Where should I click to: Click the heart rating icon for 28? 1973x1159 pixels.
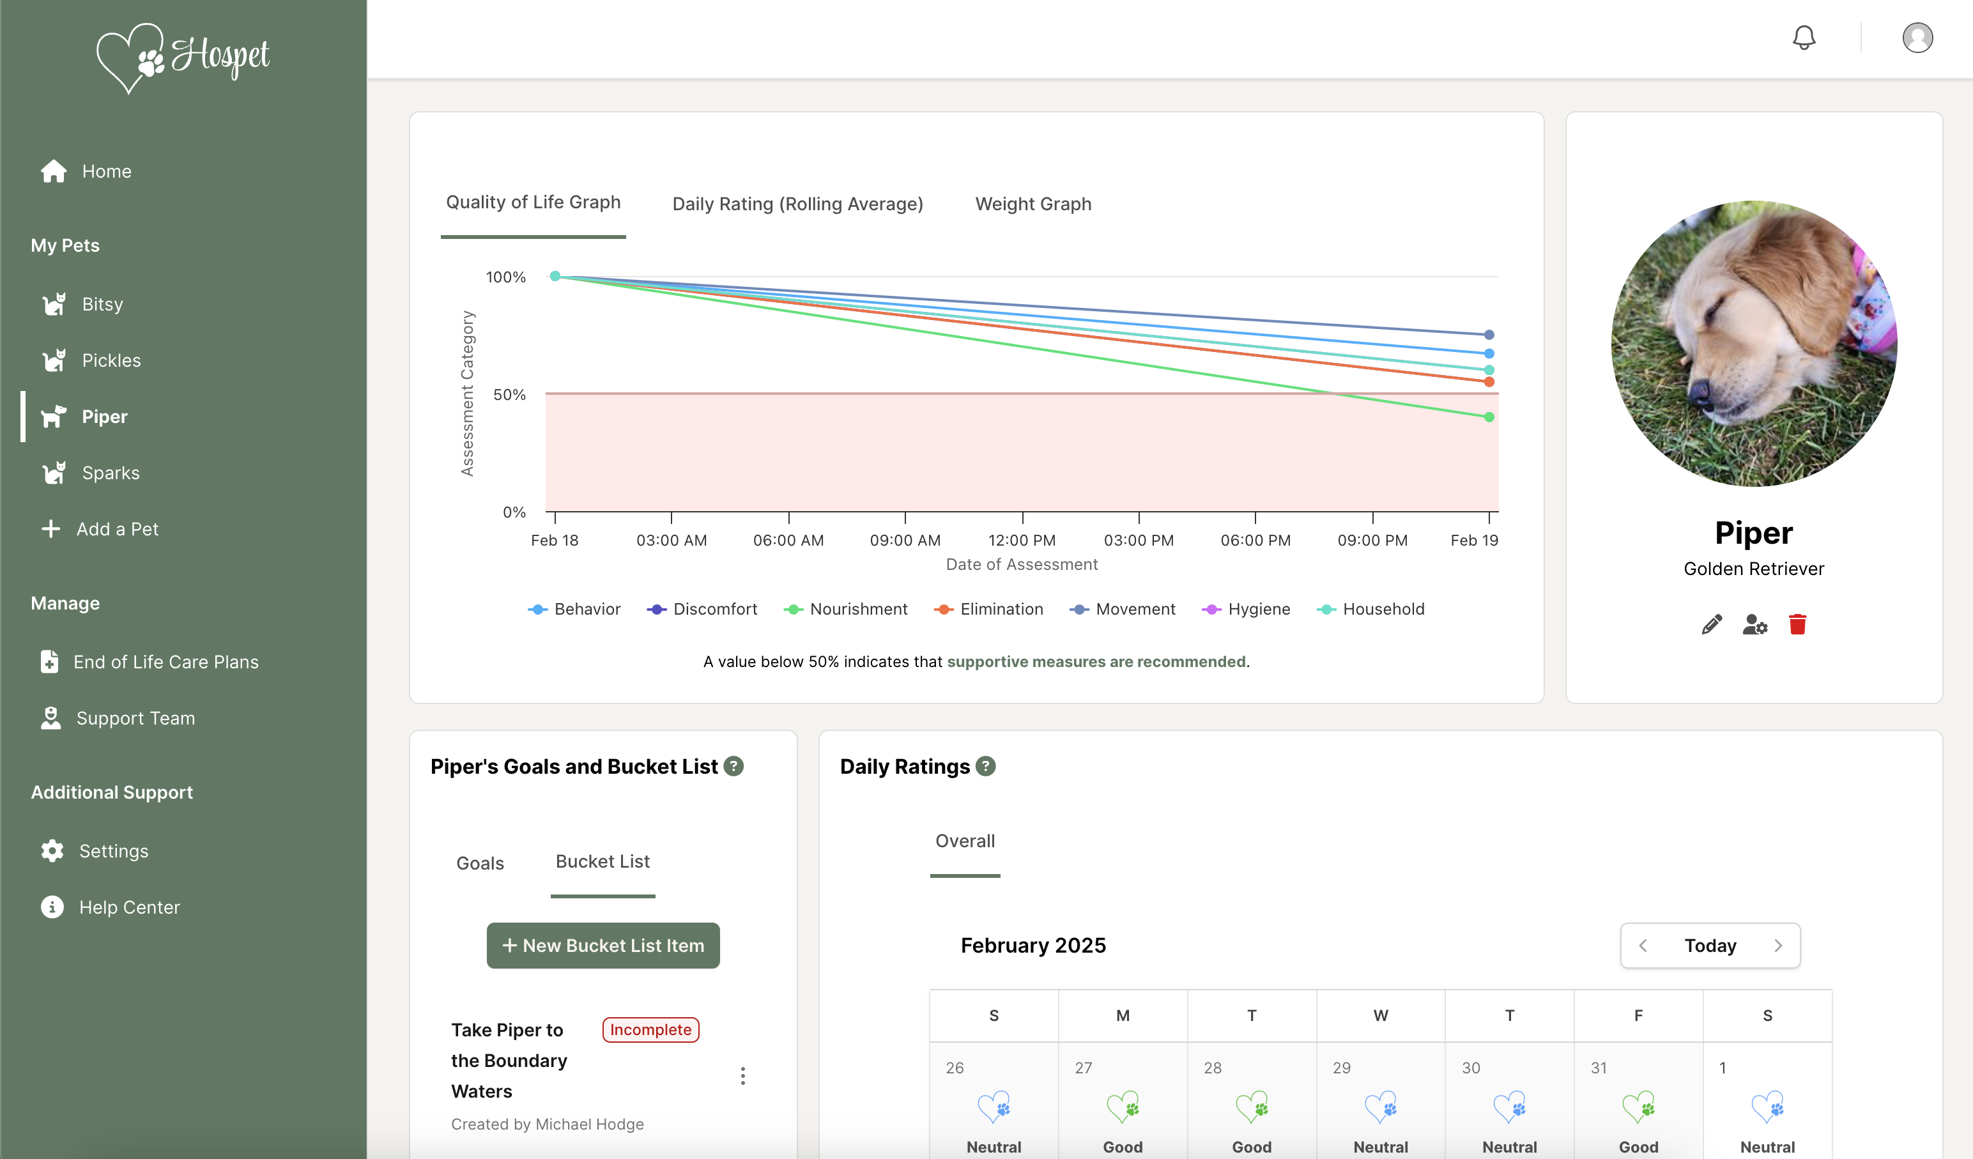[x=1252, y=1107]
